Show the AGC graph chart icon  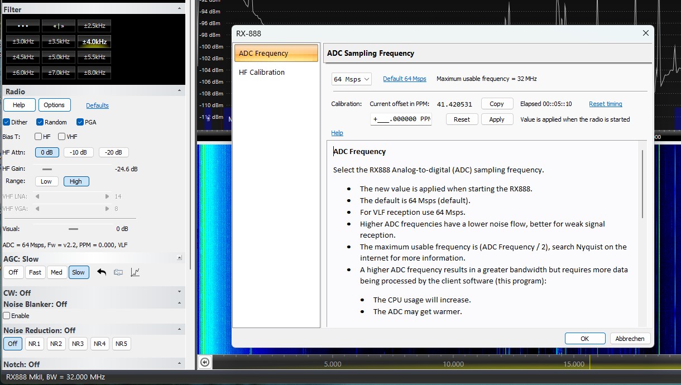point(135,272)
